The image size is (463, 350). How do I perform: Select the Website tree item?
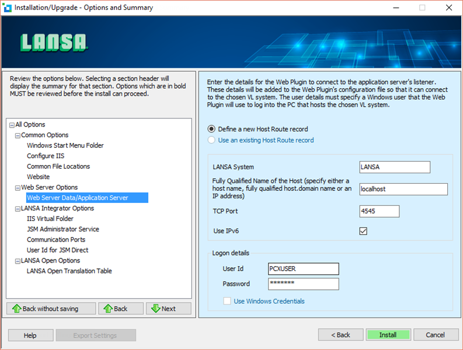(39, 177)
